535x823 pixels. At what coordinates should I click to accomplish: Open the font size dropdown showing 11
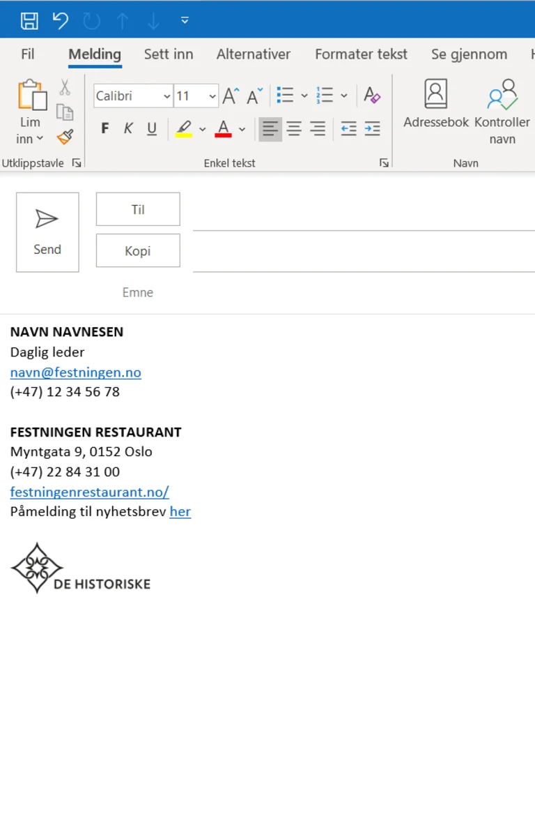pyautogui.click(x=212, y=96)
